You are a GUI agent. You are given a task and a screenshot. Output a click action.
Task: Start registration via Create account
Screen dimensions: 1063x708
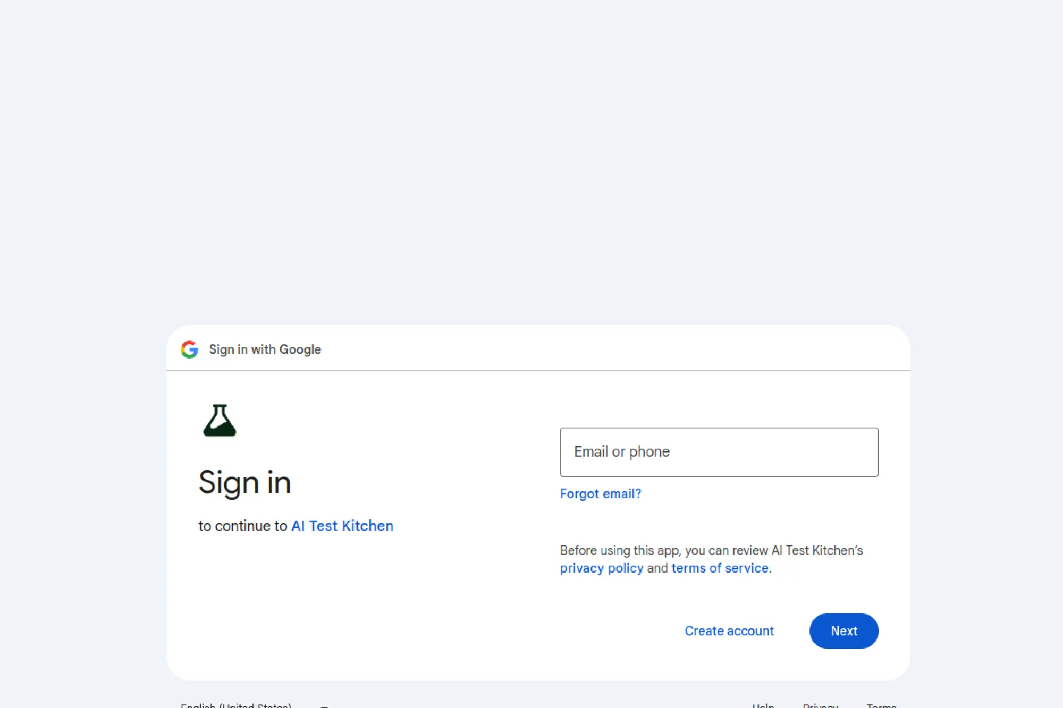pyautogui.click(x=729, y=630)
